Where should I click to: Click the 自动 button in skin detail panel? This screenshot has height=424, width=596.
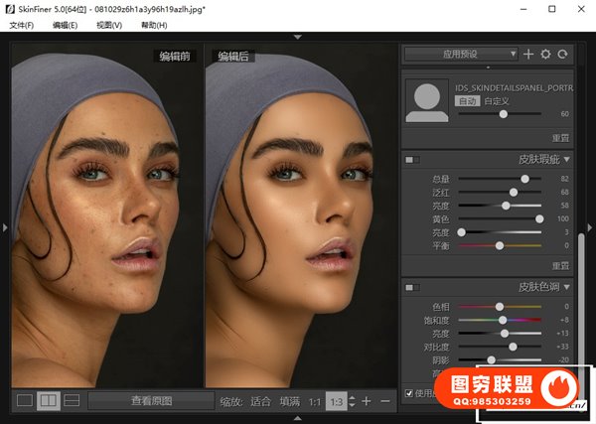pos(466,100)
